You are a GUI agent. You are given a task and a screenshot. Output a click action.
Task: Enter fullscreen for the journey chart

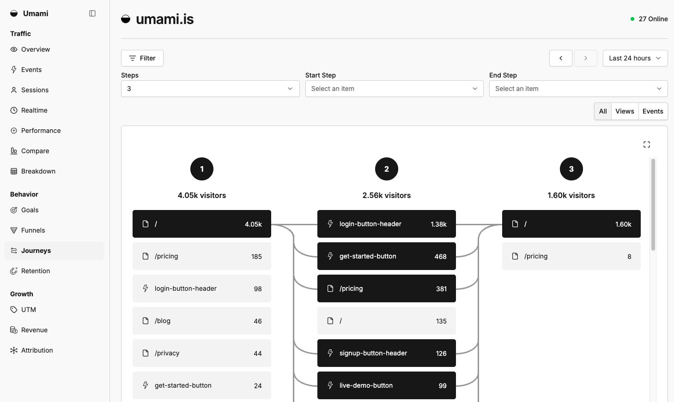[x=647, y=144]
